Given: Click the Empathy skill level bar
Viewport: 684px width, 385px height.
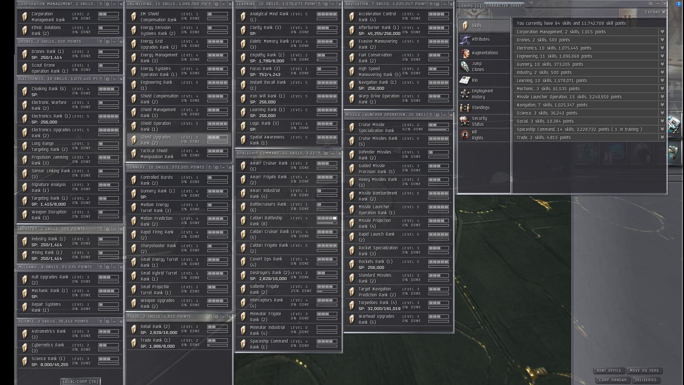Looking at the screenshot, I should click(x=327, y=55).
